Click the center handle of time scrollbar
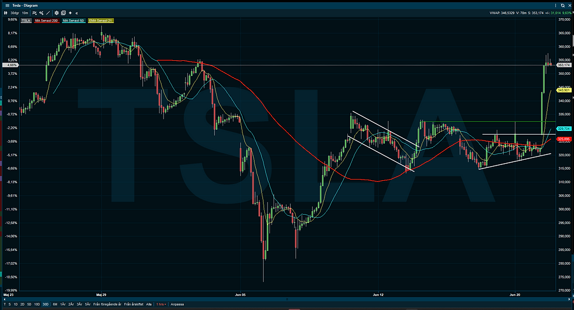This screenshot has height=310, width=574. tap(287, 299)
